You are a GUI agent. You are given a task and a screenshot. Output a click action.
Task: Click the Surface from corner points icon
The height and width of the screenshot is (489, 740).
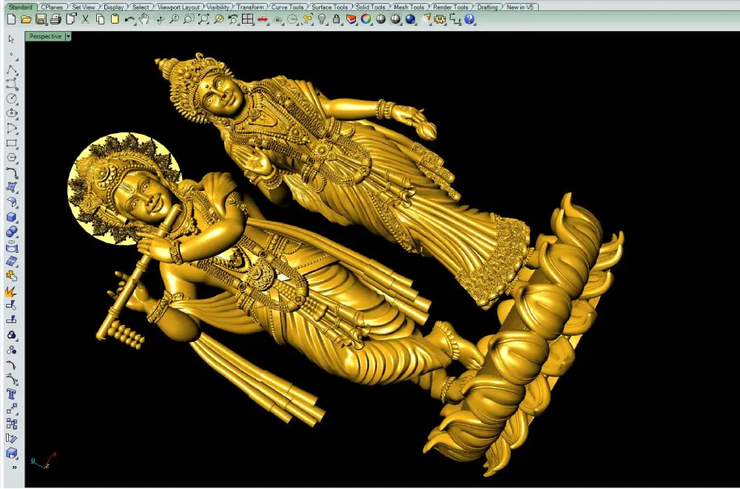click(x=11, y=187)
